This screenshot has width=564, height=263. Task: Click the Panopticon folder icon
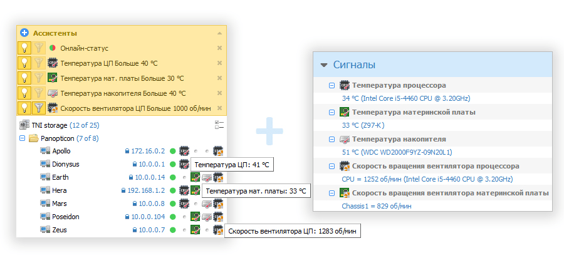[34, 138]
